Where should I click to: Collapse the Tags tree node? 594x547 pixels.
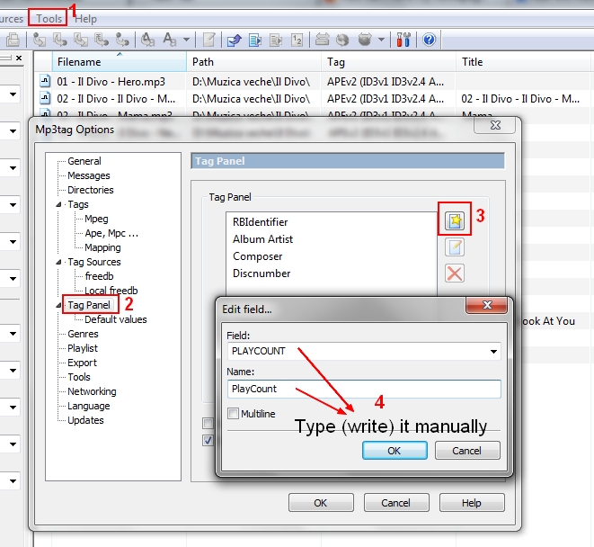[x=59, y=205]
